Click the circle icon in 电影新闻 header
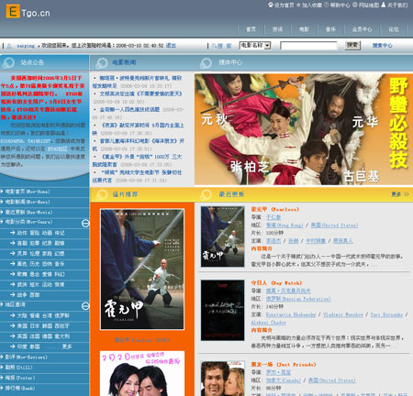 101,62
